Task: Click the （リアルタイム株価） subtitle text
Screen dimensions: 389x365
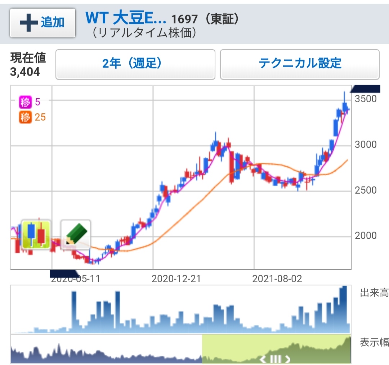Action: 144,33
